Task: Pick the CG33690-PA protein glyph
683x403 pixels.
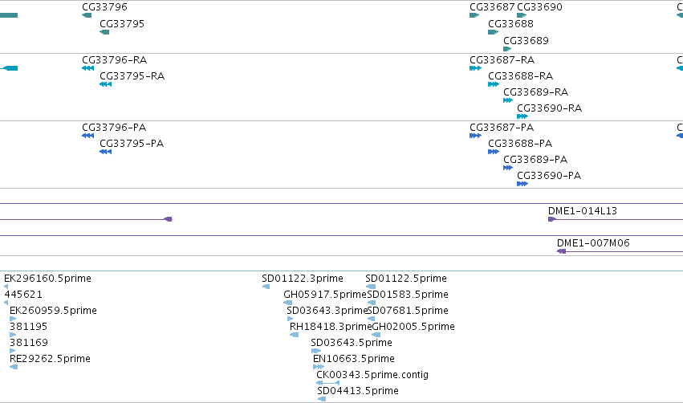Action: click(522, 184)
